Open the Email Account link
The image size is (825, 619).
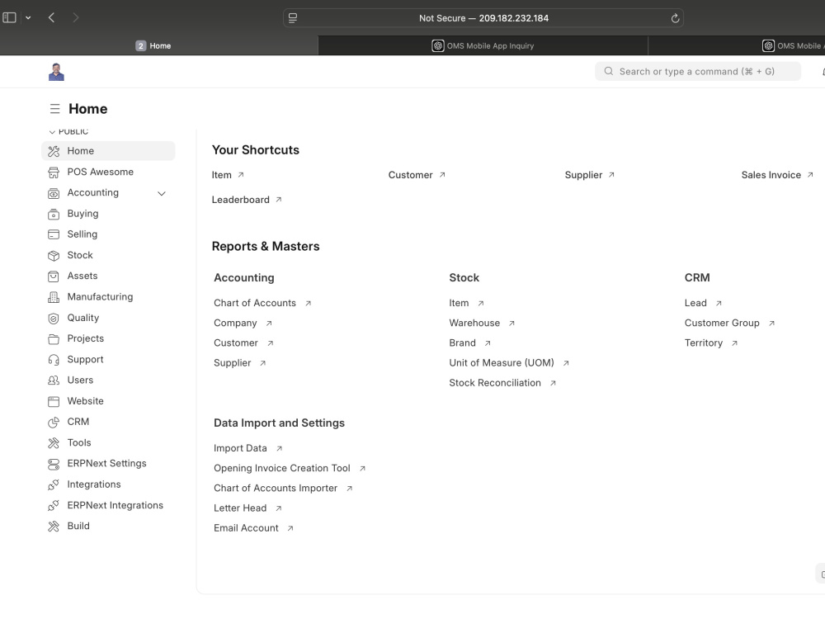[x=253, y=528]
